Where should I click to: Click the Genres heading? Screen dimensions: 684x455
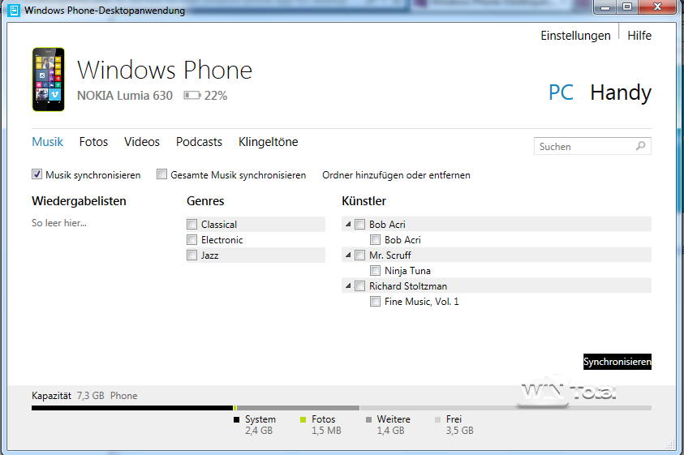pyautogui.click(x=205, y=201)
